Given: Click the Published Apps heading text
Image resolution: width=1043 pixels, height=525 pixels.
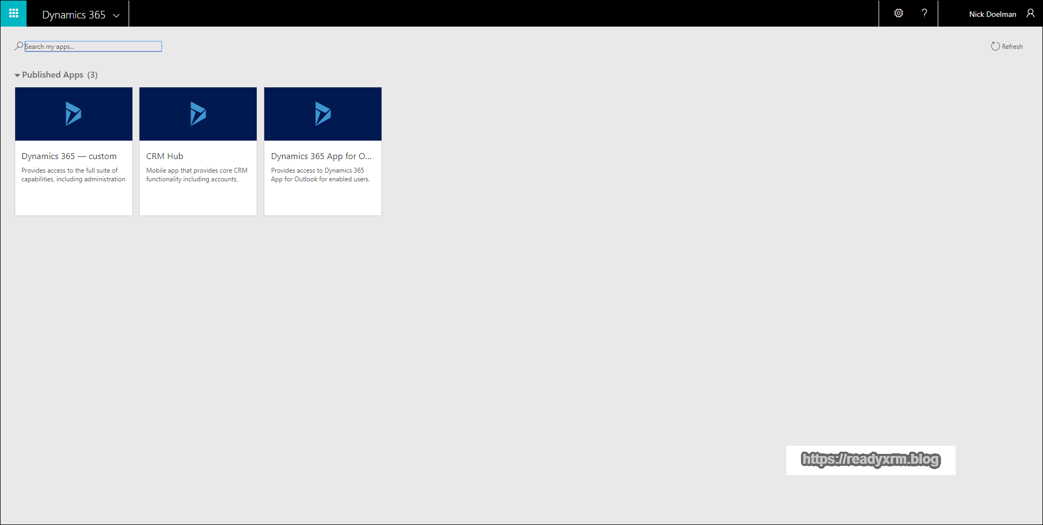Looking at the screenshot, I should 53,75.
